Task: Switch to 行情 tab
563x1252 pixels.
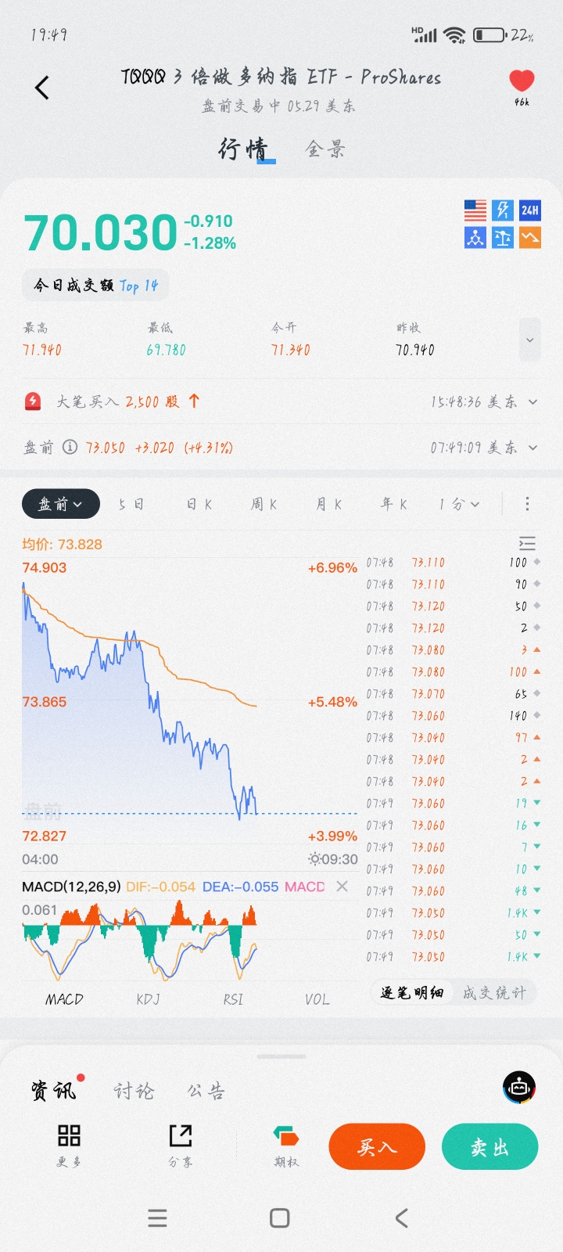Action: tap(244, 149)
